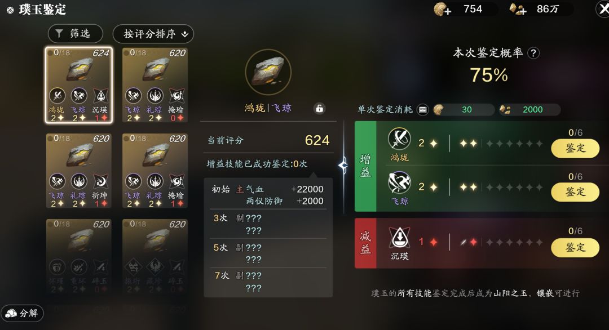Select the 减益 red tab
609x330 pixels.
(x=365, y=243)
